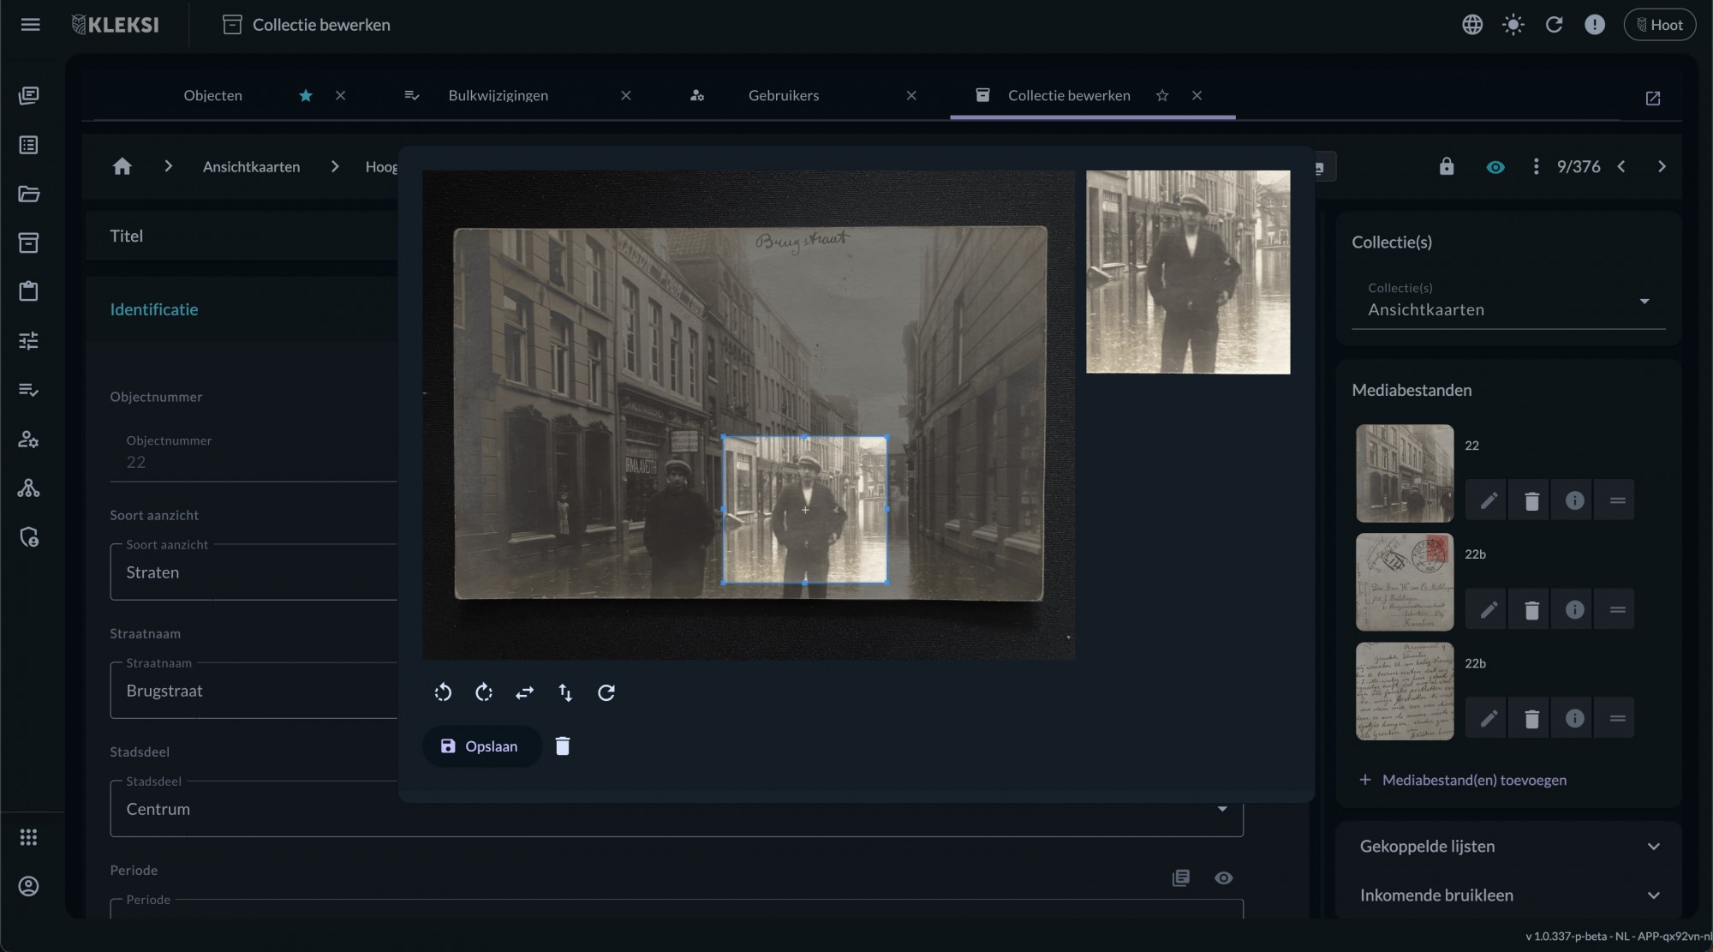
Task: Click the Periode list icon
Action: (1181, 877)
